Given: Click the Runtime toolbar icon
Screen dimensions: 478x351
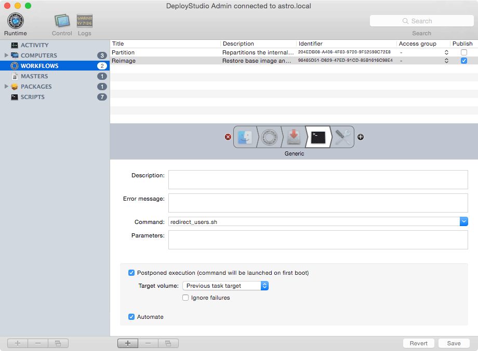Looking at the screenshot, I should (x=15, y=22).
